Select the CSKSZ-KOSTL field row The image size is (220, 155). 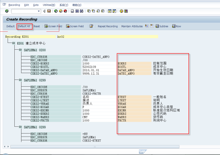[x=56, y=67]
